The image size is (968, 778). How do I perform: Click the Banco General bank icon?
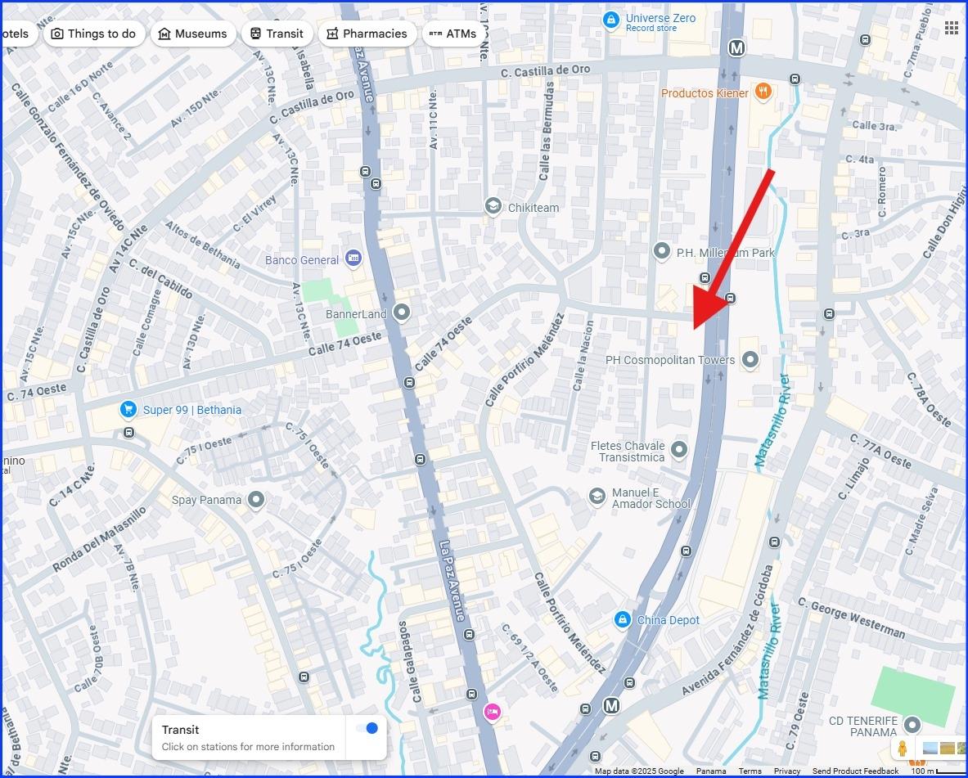click(353, 258)
